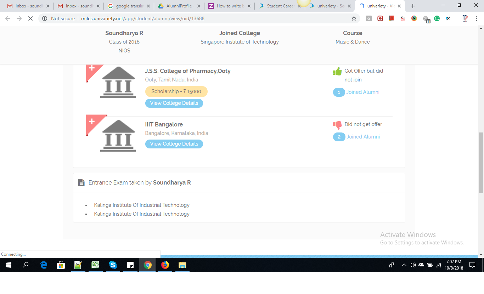
Task: Open Microsoft Store from the taskbar
Action: pyautogui.click(x=61, y=265)
